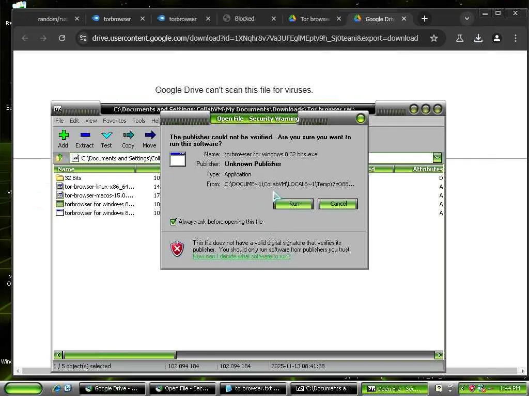529x396 pixels.
Task: Open Chrome profile icon
Action: (x=496, y=38)
